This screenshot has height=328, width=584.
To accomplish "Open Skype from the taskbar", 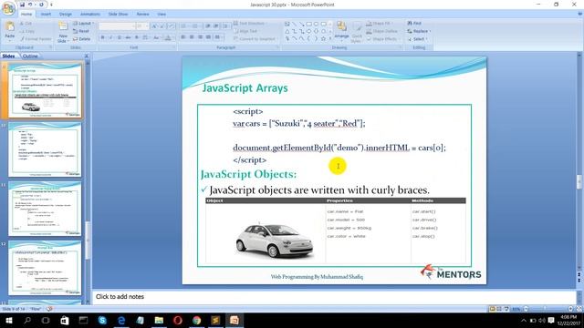I will tap(102, 320).
